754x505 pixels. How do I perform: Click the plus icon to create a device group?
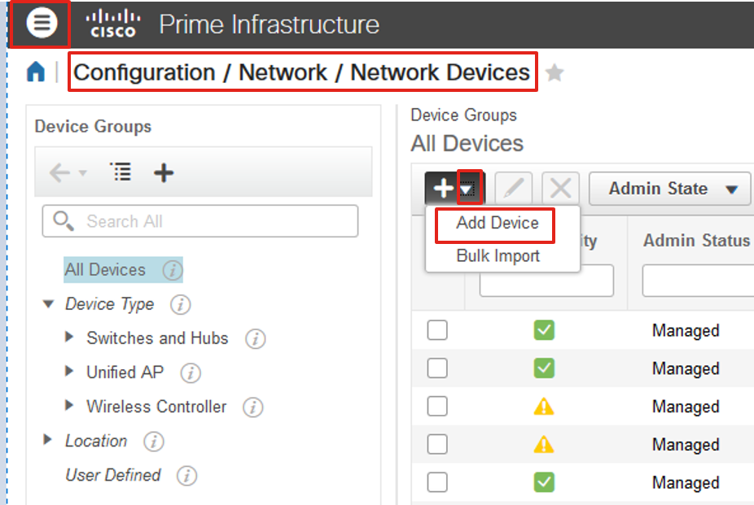pyautogui.click(x=163, y=172)
